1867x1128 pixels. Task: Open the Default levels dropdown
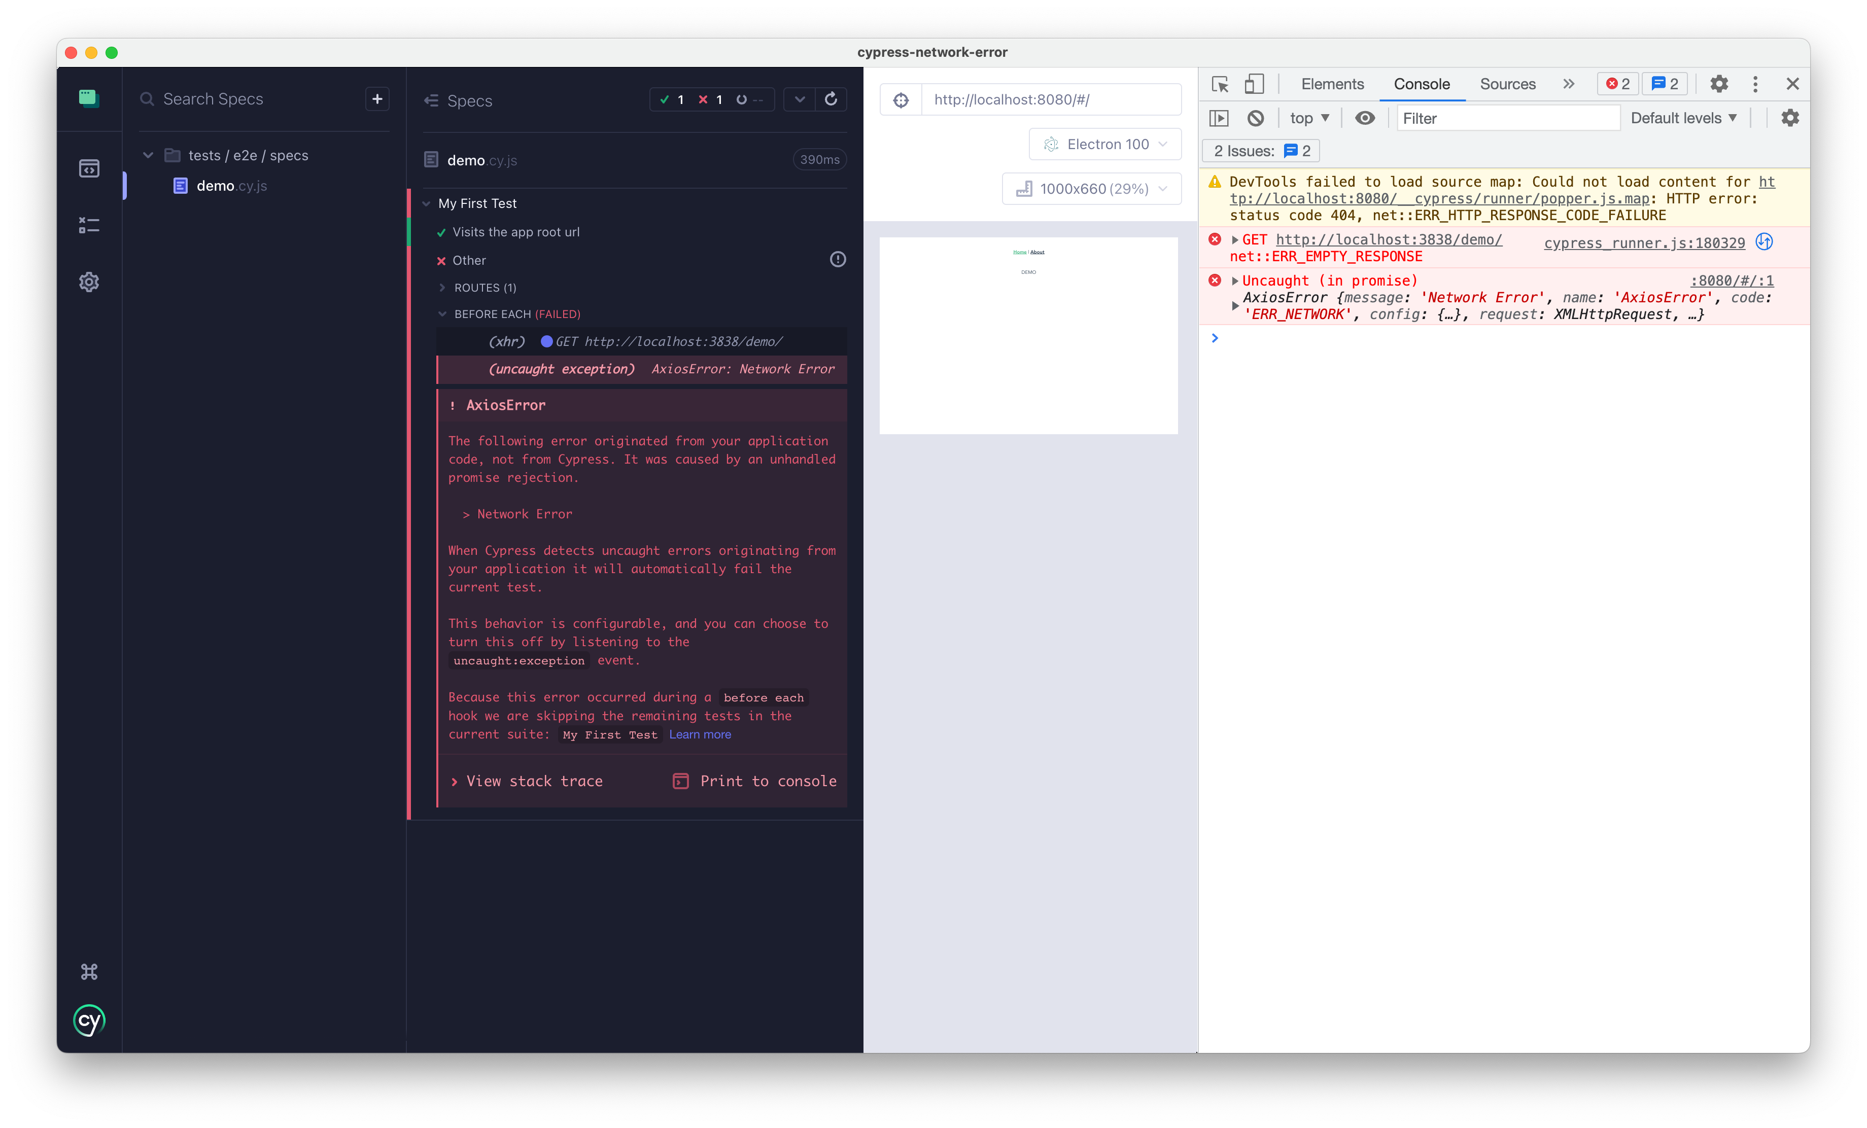[1683, 118]
